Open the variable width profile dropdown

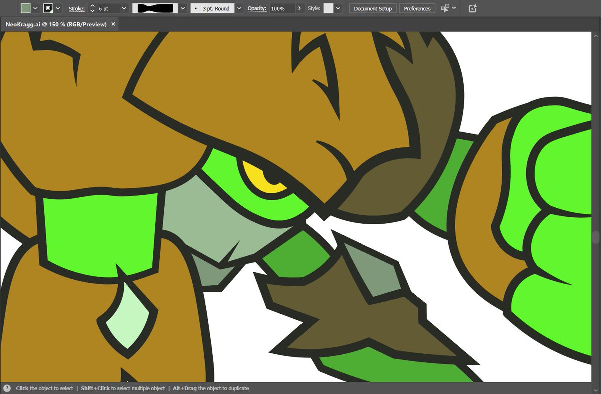tap(182, 9)
